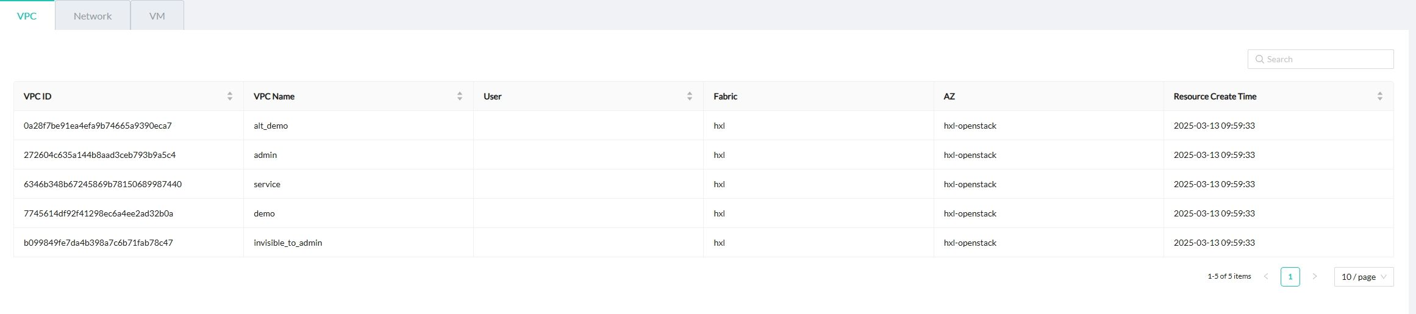This screenshot has height=314, width=1416.
Task: Select the VPC tab
Action: [x=27, y=16]
